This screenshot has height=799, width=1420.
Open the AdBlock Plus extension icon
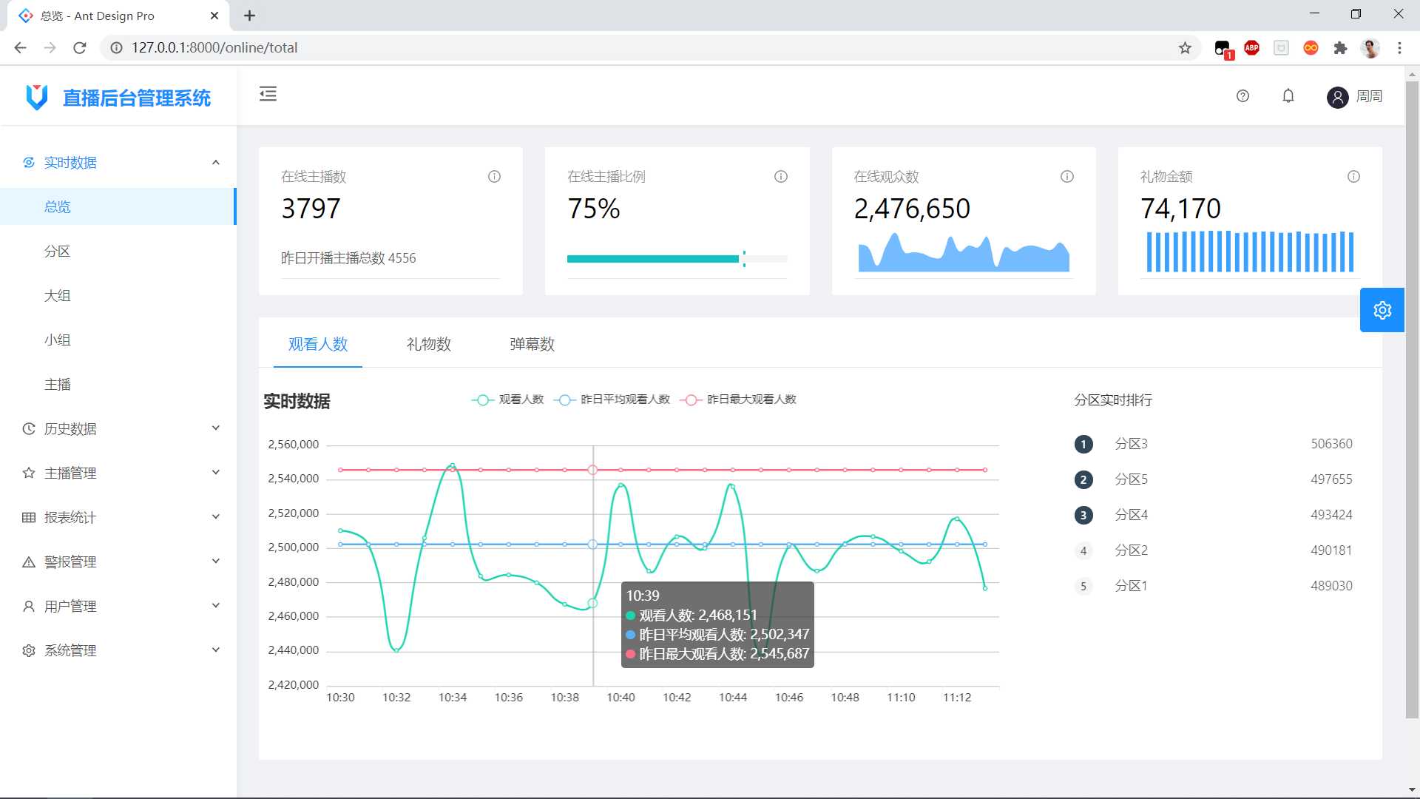click(x=1251, y=48)
